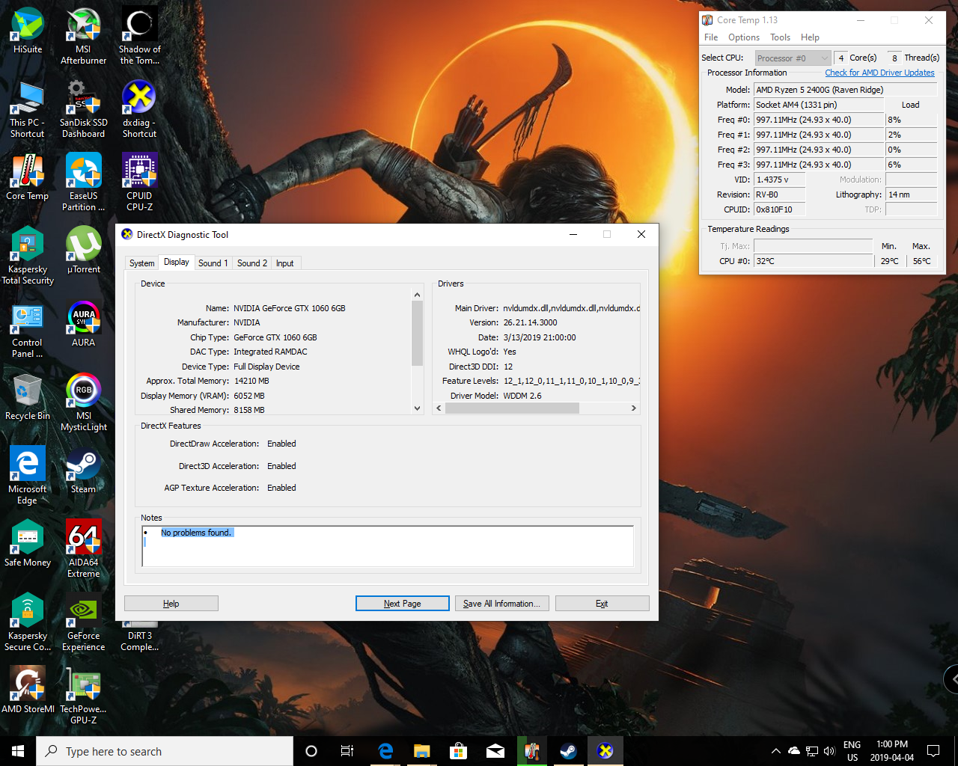The width and height of the screenshot is (958, 766).
Task: Click the Next Page button
Action: pos(403,604)
